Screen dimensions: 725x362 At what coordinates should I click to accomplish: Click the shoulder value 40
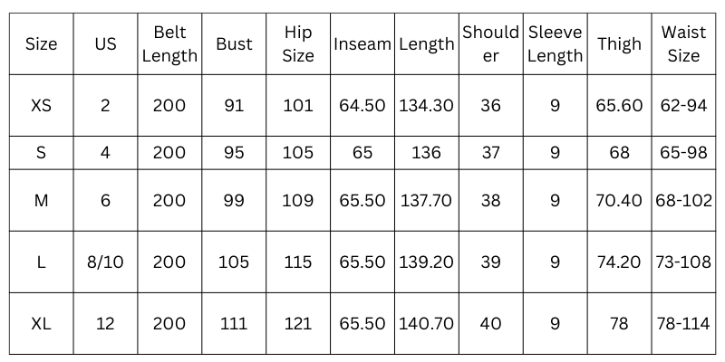pyautogui.click(x=490, y=324)
